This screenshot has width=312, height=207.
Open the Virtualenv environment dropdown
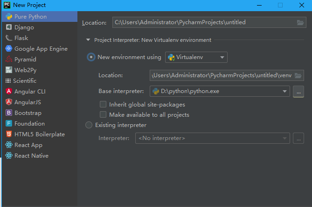click(x=196, y=57)
